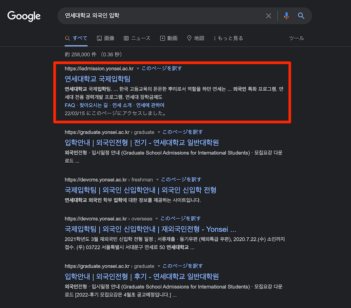Viewport: 351px width, 308px height.
Task: Click the Google logo
Action: [24, 16]
